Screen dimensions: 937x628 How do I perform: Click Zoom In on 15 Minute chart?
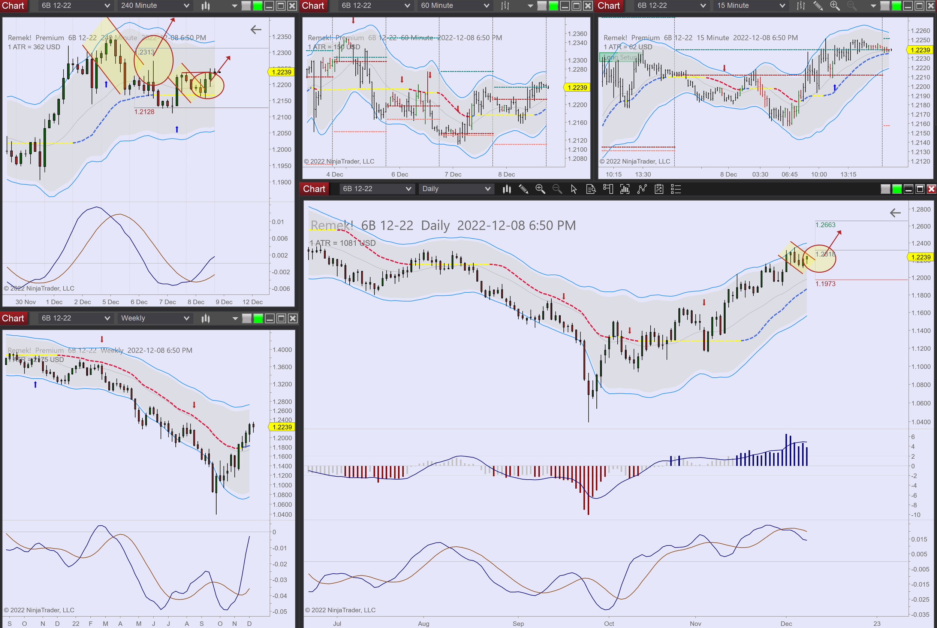pos(834,6)
